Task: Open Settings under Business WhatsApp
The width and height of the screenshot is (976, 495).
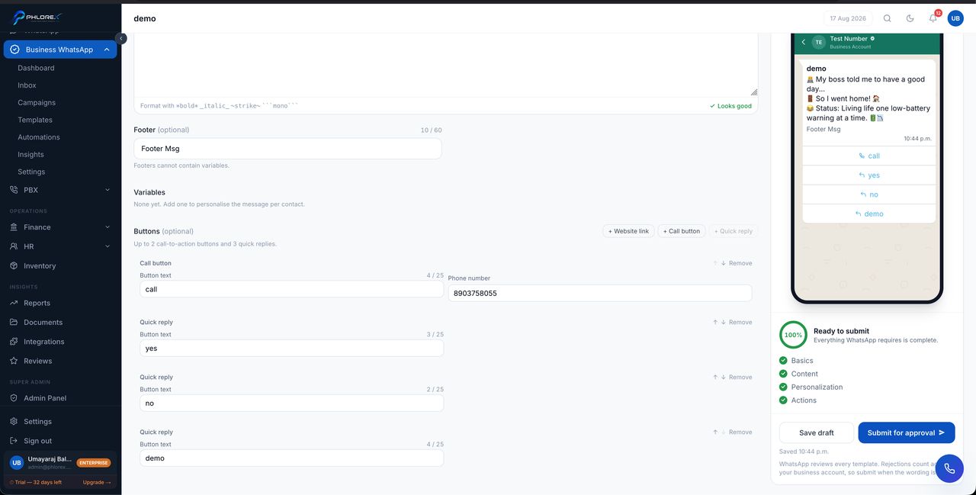Action: click(x=31, y=172)
